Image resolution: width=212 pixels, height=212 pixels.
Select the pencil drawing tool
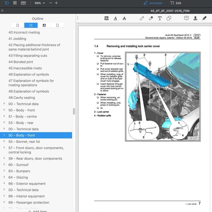[x=142, y=18]
